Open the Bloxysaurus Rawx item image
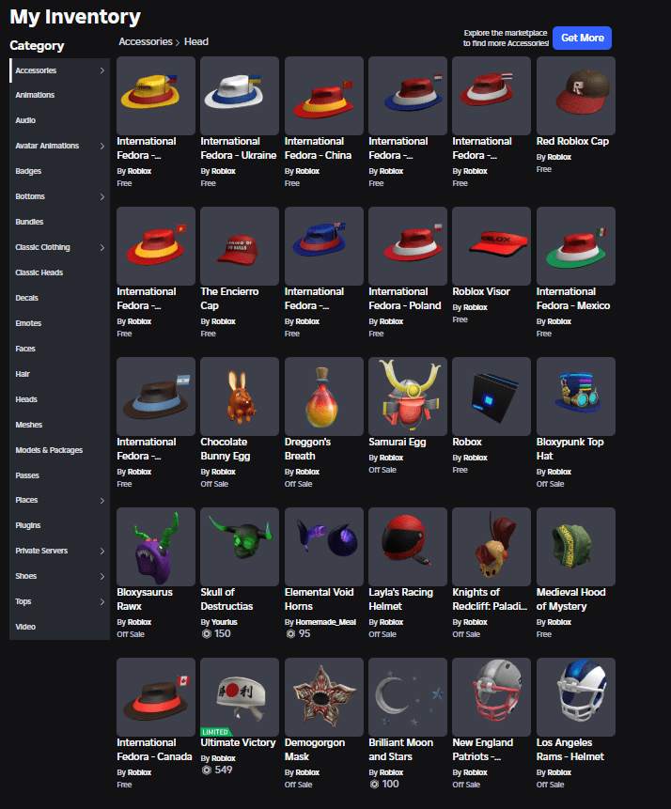 [x=156, y=547]
